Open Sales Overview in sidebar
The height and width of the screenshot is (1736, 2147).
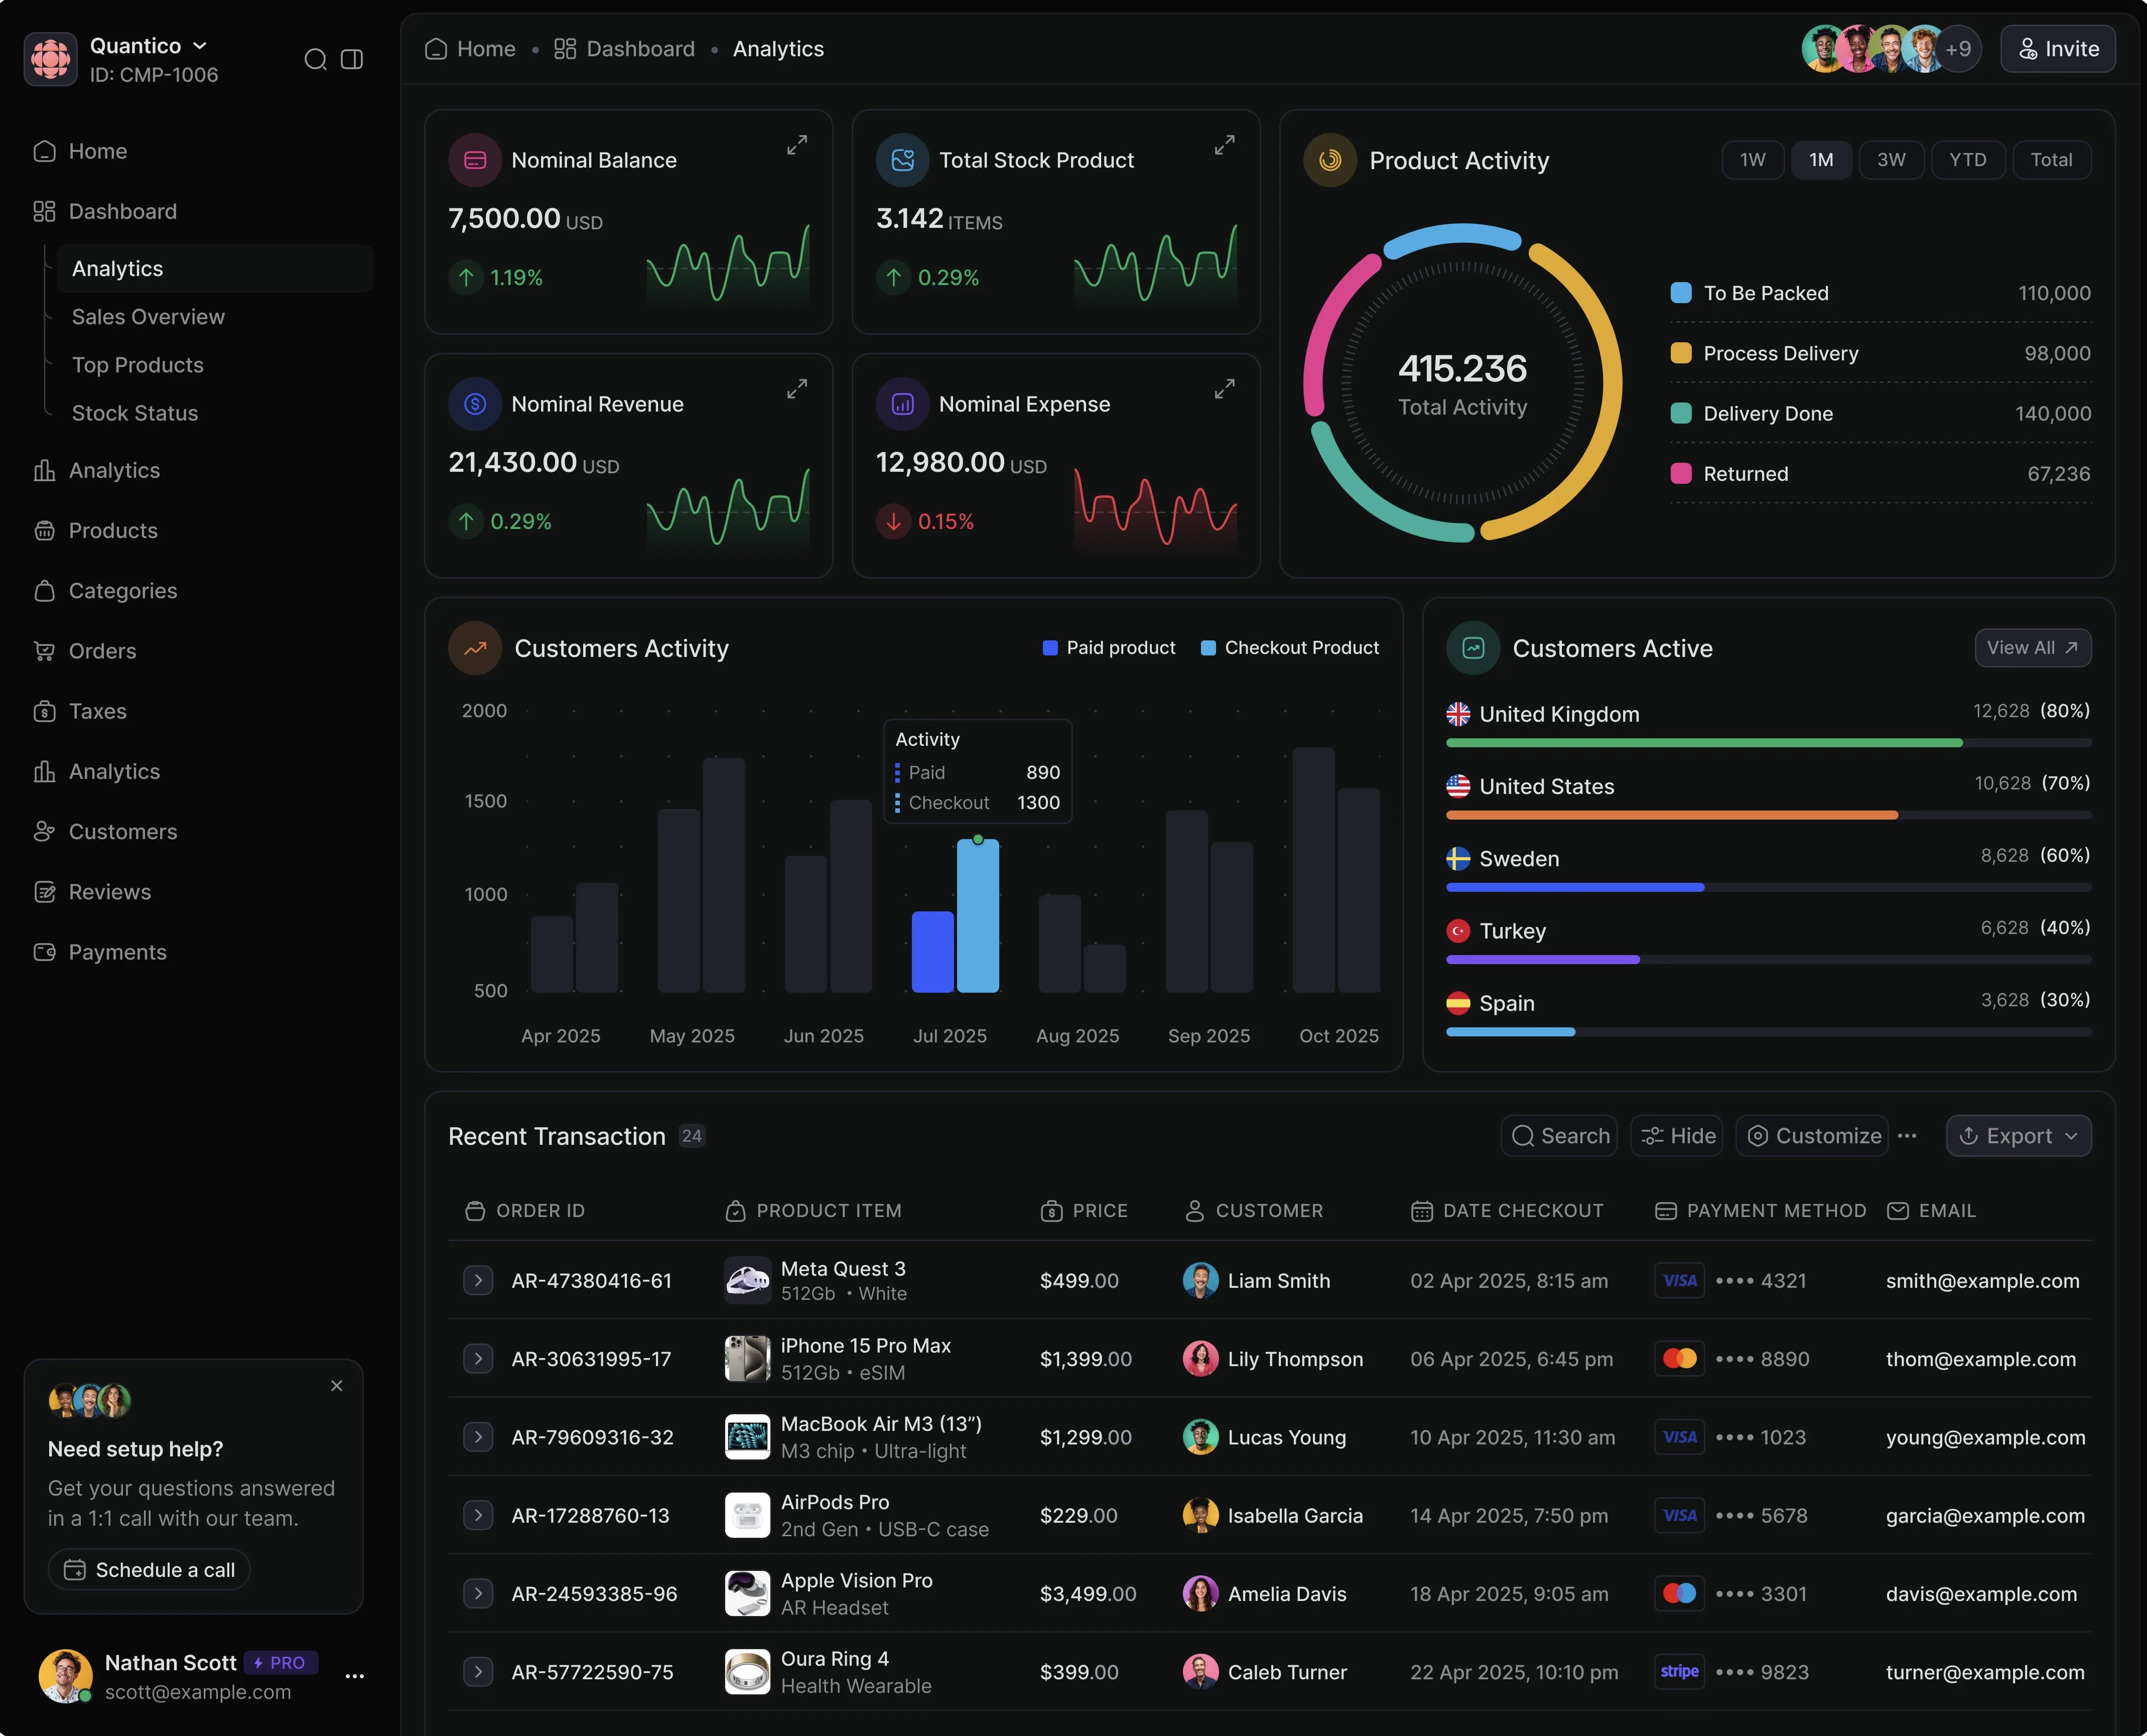pos(148,317)
